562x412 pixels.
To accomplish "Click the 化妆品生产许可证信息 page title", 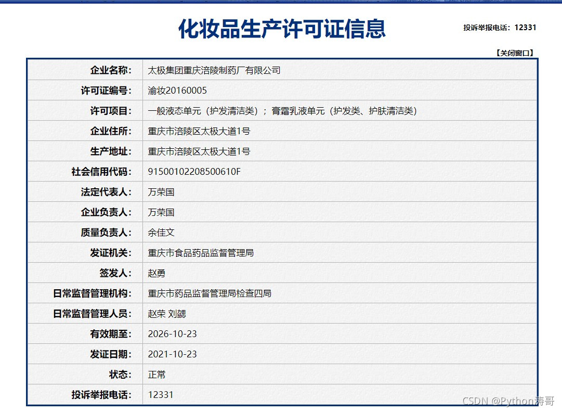I will pos(281,30).
